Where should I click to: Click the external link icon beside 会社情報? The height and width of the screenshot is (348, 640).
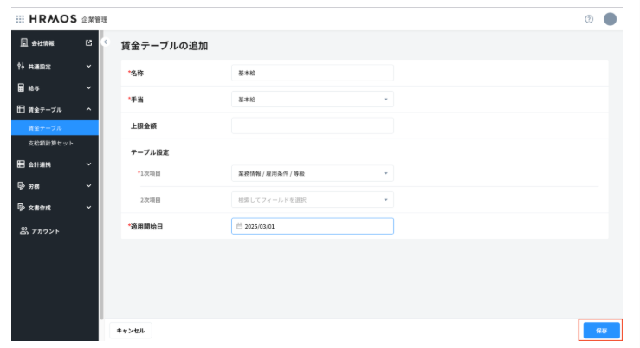click(88, 42)
